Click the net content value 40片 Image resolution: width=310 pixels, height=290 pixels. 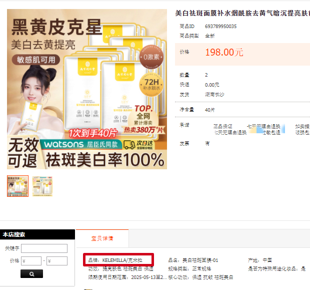[210, 110]
